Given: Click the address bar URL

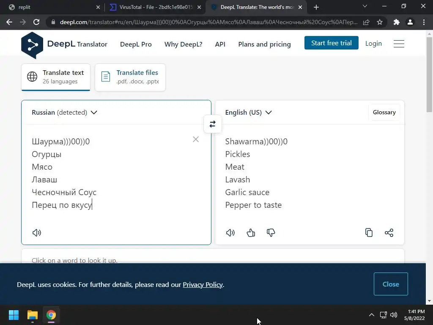Looking at the screenshot, I should tap(208, 22).
